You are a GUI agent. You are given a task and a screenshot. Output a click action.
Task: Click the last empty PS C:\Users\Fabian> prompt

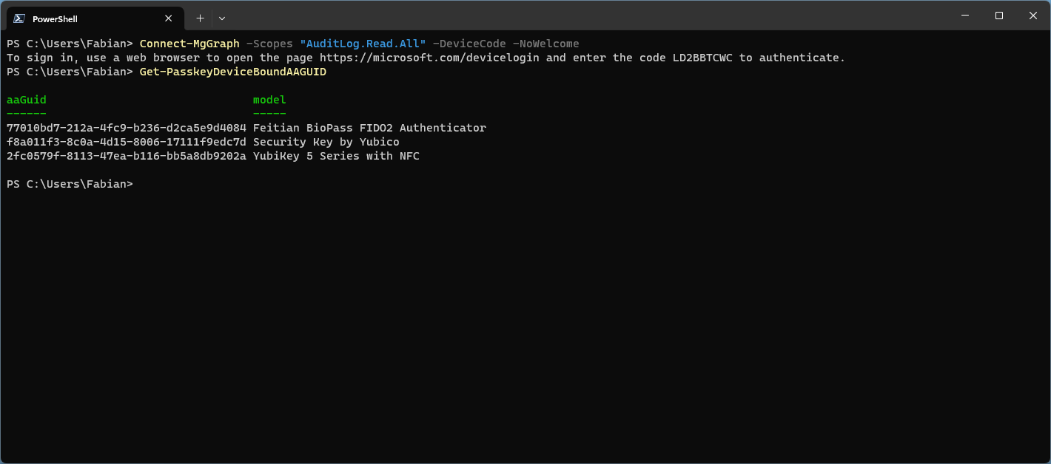(70, 184)
